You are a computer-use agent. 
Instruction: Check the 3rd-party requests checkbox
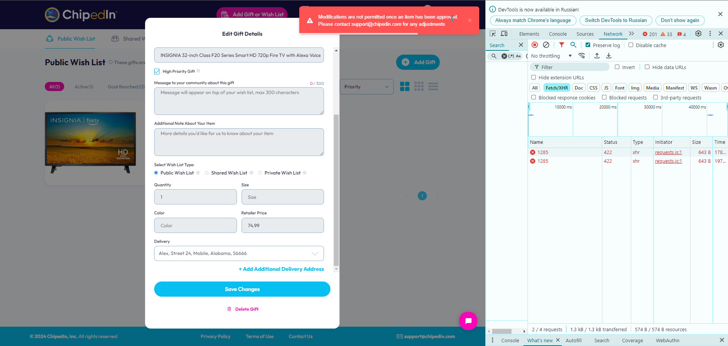pyautogui.click(x=655, y=97)
